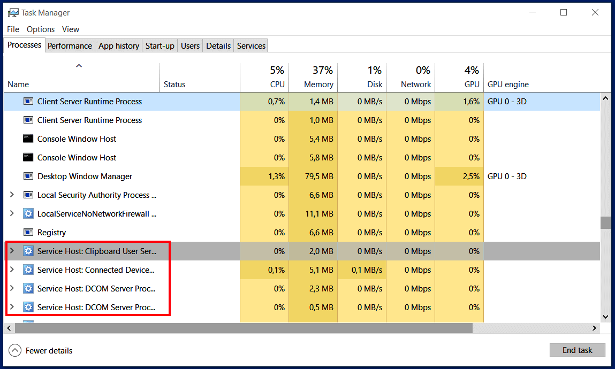Expand the Service Host: Connected Devices entry
This screenshot has height=369, width=615.
coord(12,270)
